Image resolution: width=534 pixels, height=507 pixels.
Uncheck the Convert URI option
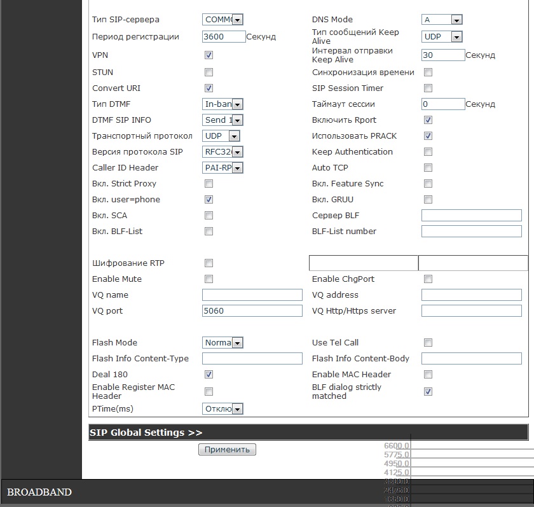tap(209, 88)
